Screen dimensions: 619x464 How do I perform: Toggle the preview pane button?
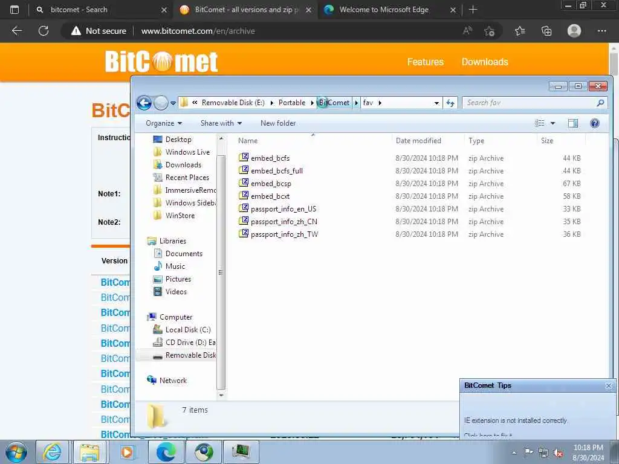pos(573,123)
